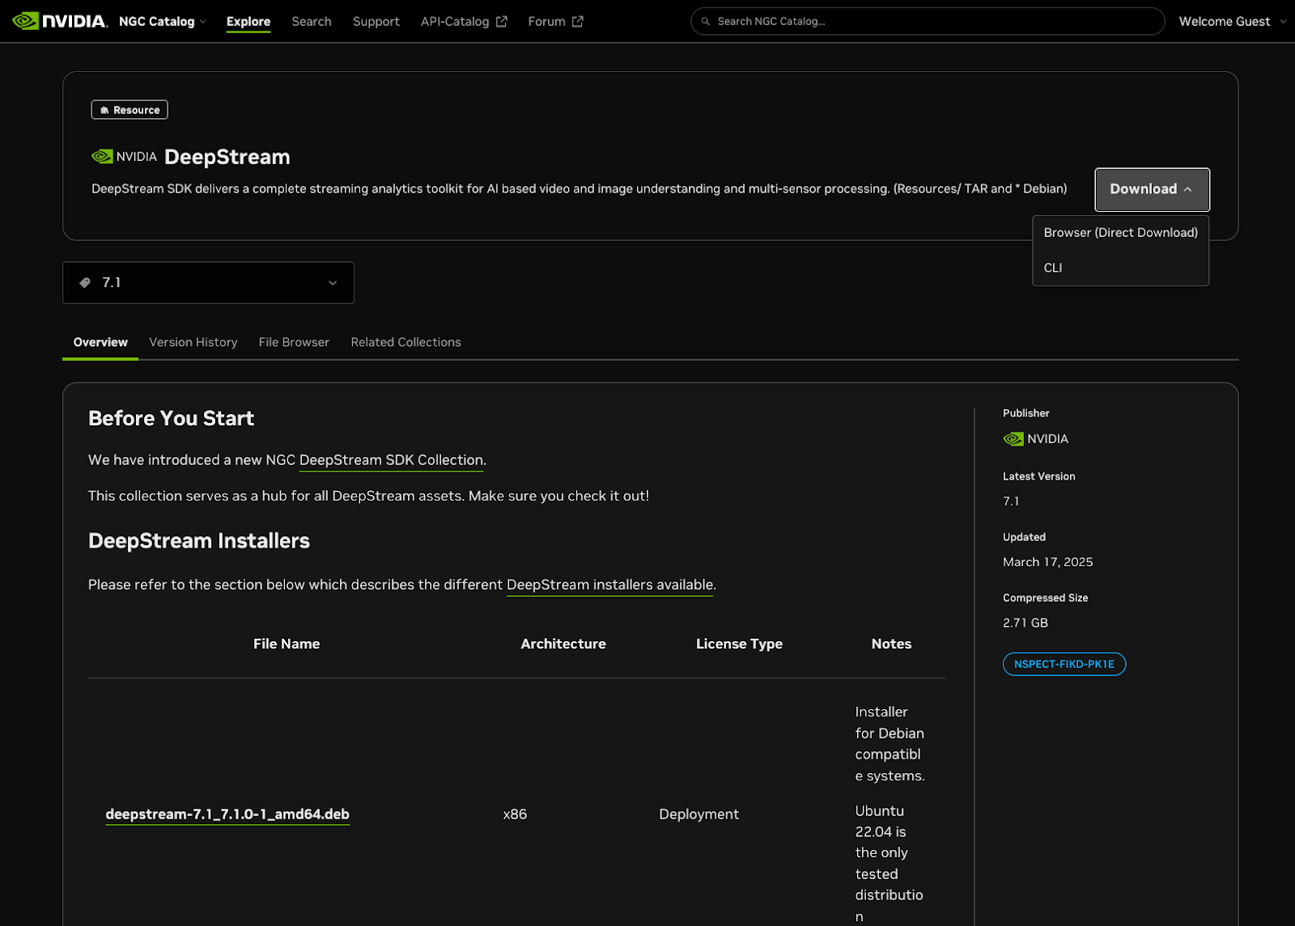Click the DeepStream page title
Screen dimensions: 1295x926
pyautogui.click(x=227, y=157)
